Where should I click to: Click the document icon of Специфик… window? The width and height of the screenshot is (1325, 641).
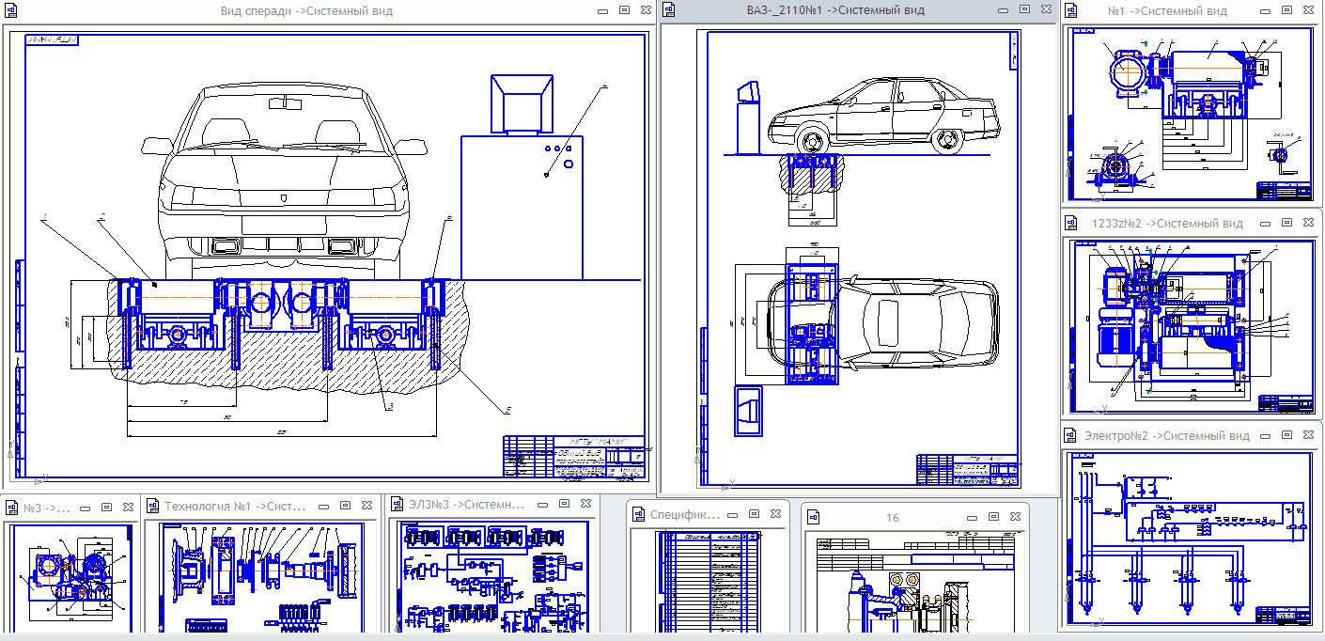coord(637,515)
